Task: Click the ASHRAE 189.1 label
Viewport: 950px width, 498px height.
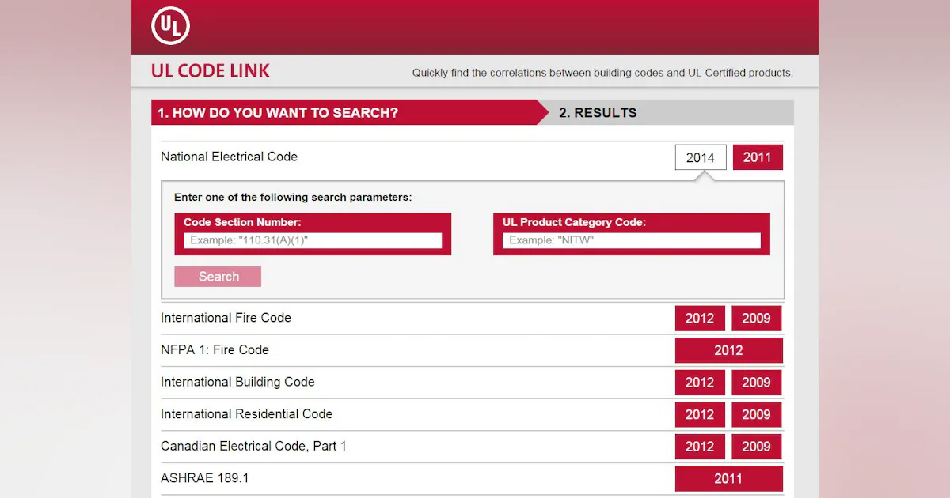Action: [x=205, y=478]
